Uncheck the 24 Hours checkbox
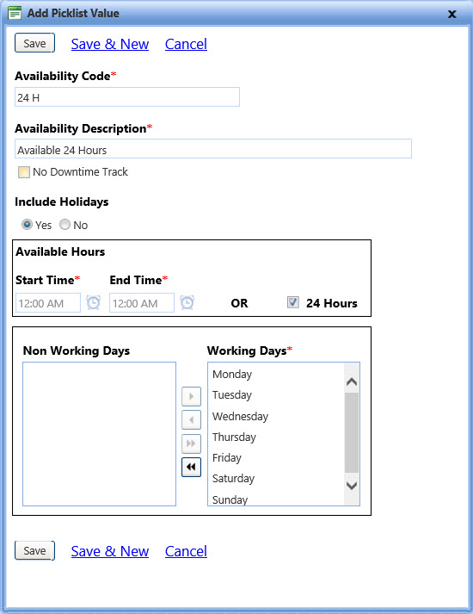 click(x=292, y=302)
